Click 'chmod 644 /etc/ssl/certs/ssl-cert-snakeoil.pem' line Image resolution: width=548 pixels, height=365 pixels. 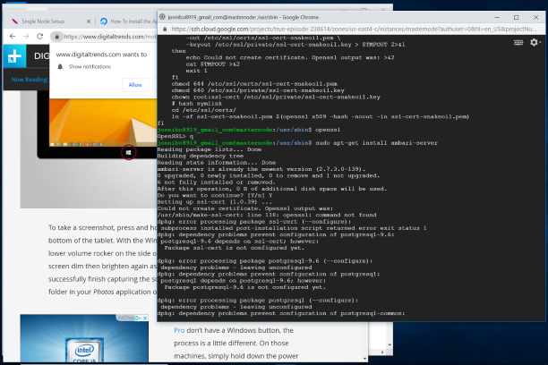tap(254, 84)
